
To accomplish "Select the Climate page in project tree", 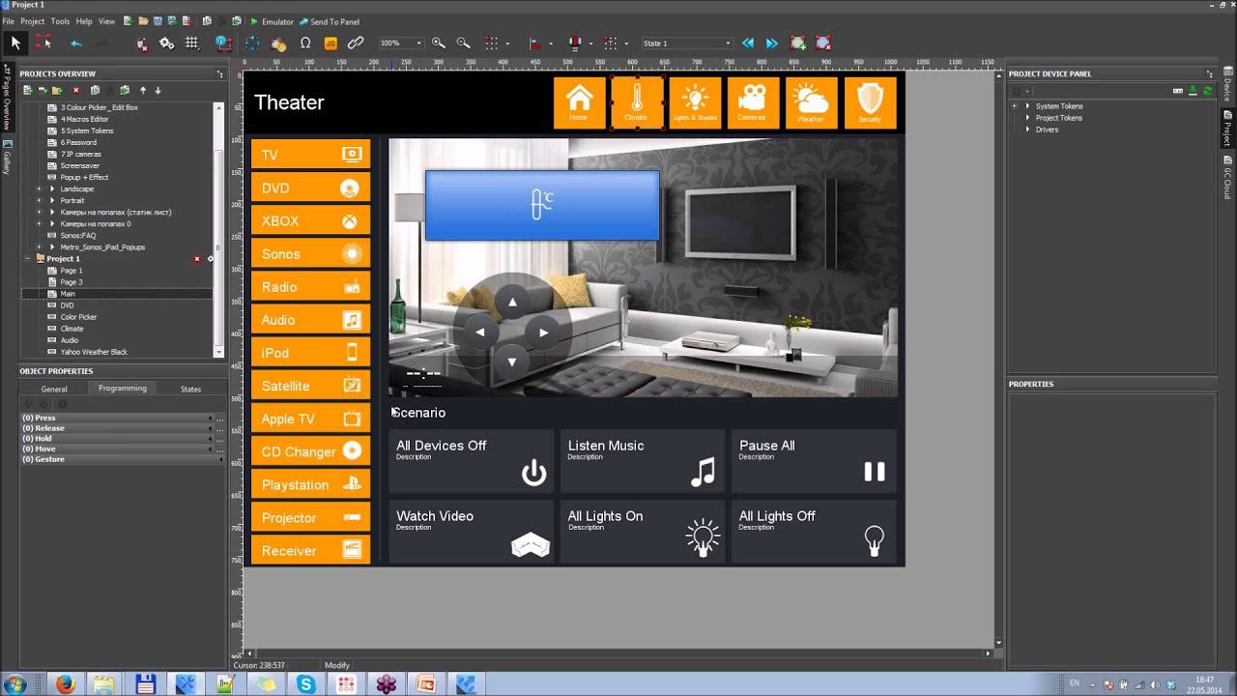I will (x=72, y=329).
